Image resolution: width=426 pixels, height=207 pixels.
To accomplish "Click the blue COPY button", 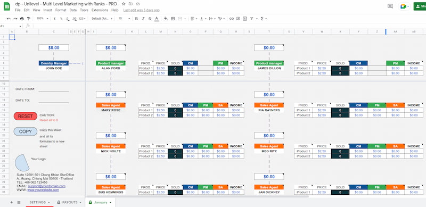I will tap(25, 131).
